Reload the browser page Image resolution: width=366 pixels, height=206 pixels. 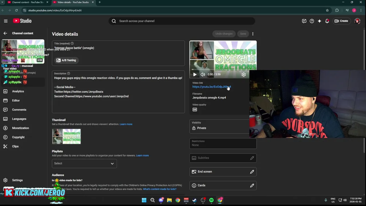click(16, 10)
